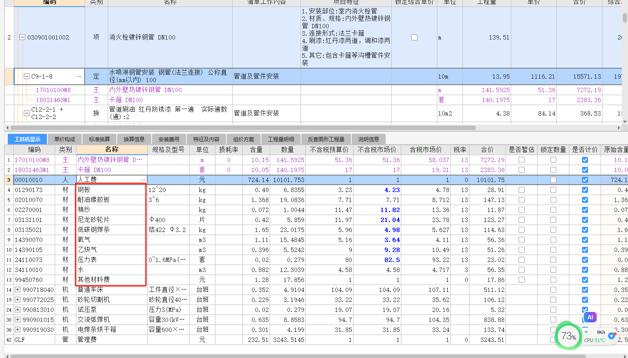Screen dimensions: 628x358
Task: Click market price 4.23 for 钢板
Action: [x=377, y=190]
